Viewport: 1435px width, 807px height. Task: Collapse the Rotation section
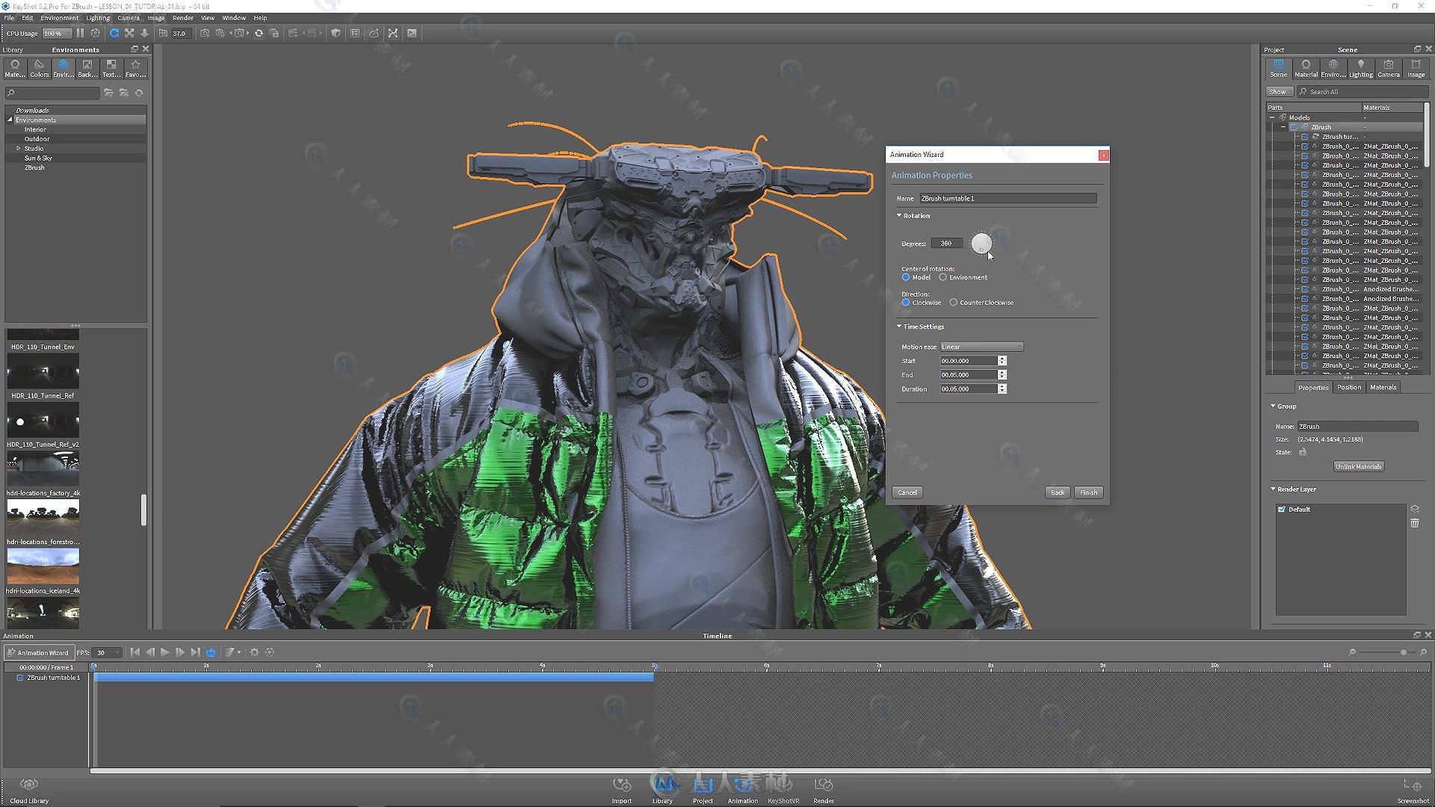pyautogui.click(x=899, y=216)
